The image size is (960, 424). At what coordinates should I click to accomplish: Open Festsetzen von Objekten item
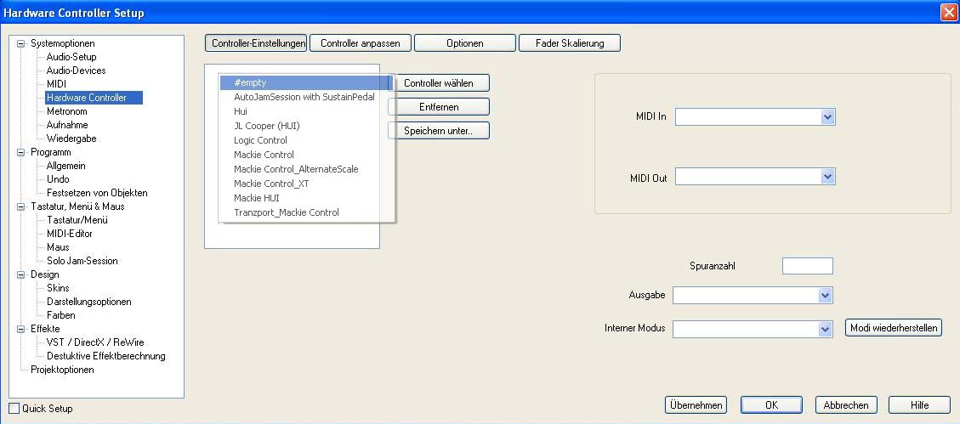click(97, 193)
